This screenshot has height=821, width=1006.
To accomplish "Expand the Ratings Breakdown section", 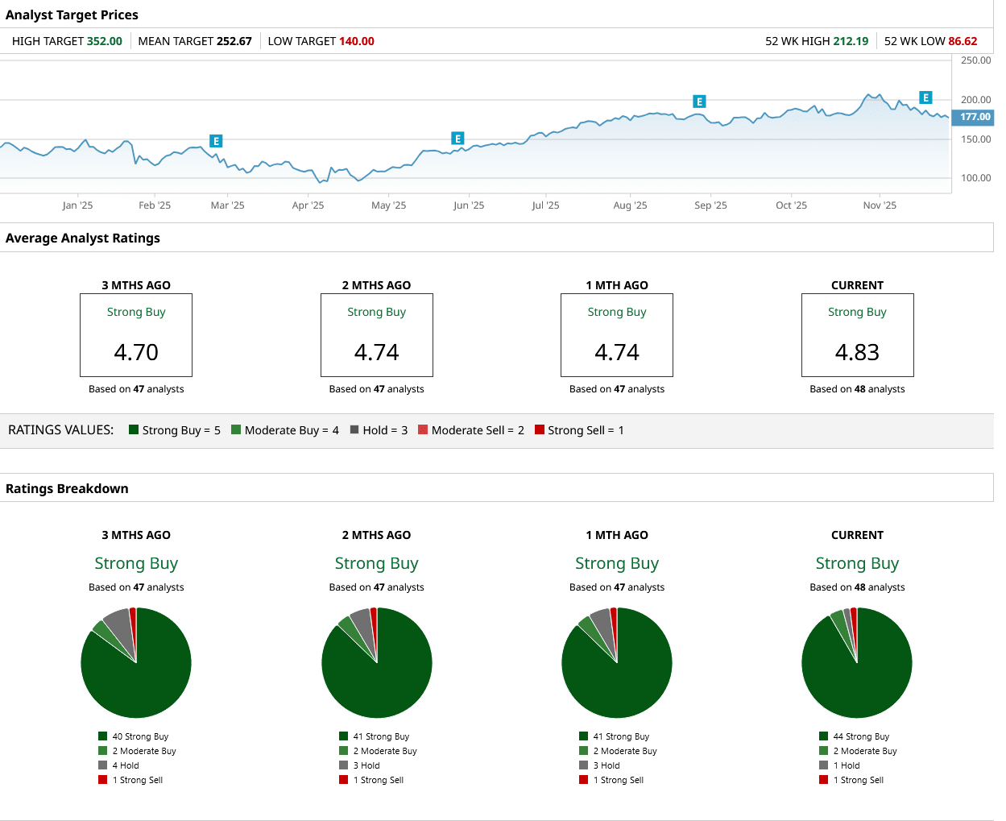I will 67,488.
